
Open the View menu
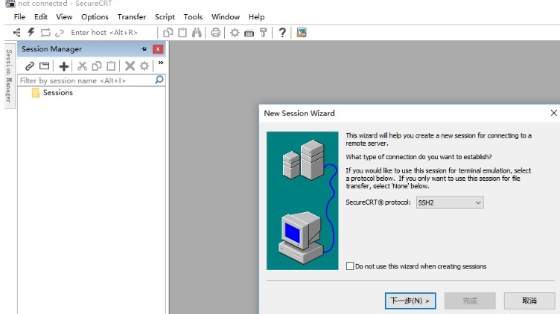point(64,17)
